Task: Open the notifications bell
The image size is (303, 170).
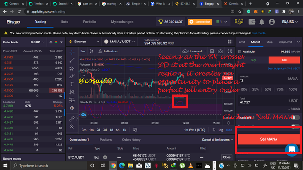Action: [x=262, y=22]
